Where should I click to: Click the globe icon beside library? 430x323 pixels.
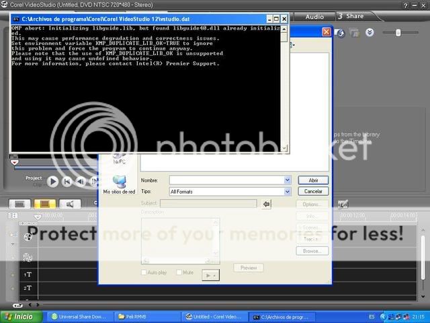tap(340, 33)
